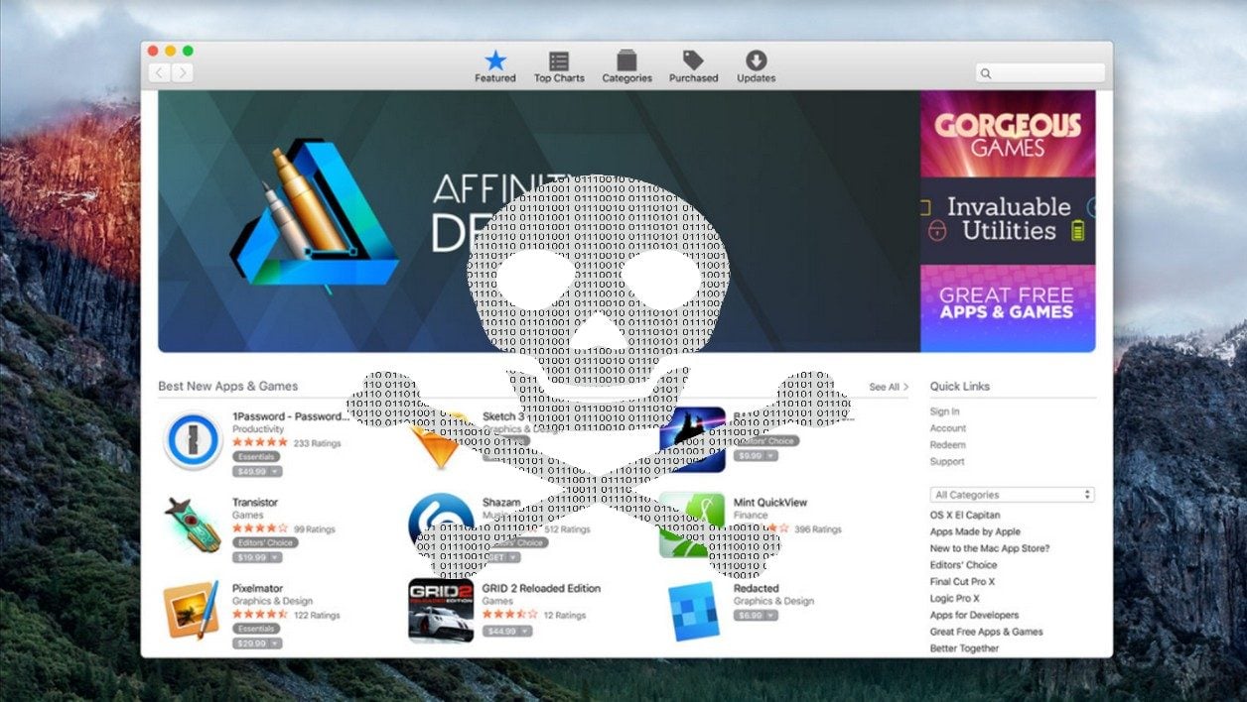Open the Final Cut Pro X link
This screenshot has height=702, width=1247.
coord(962,582)
